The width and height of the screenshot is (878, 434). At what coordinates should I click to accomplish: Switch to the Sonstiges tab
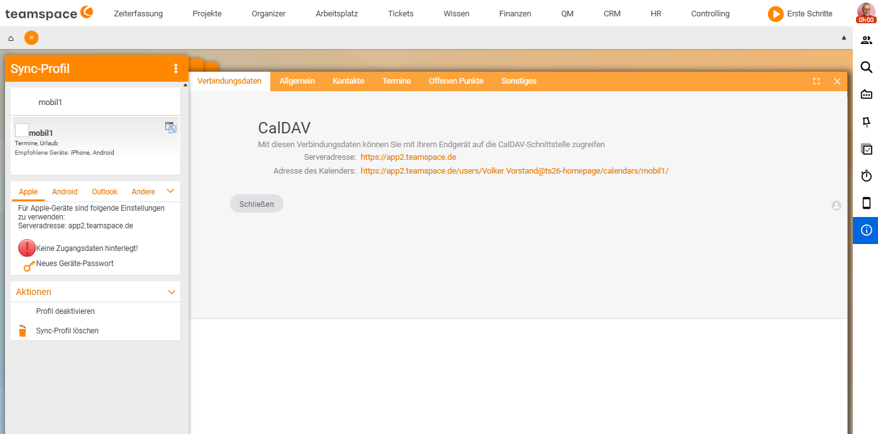[519, 81]
